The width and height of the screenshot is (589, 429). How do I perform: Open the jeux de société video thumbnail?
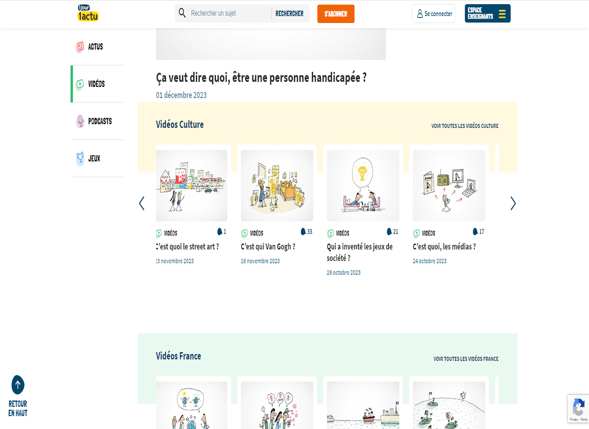[x=363, y=186]
